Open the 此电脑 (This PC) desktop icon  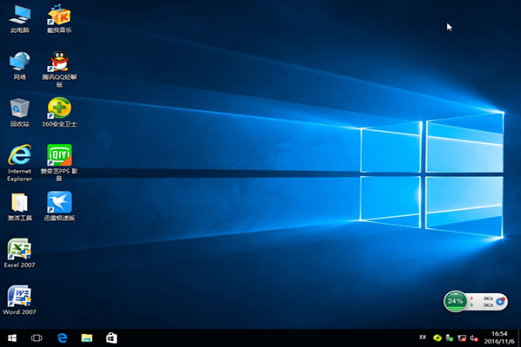pyautogui.click(x=20, y=19)
